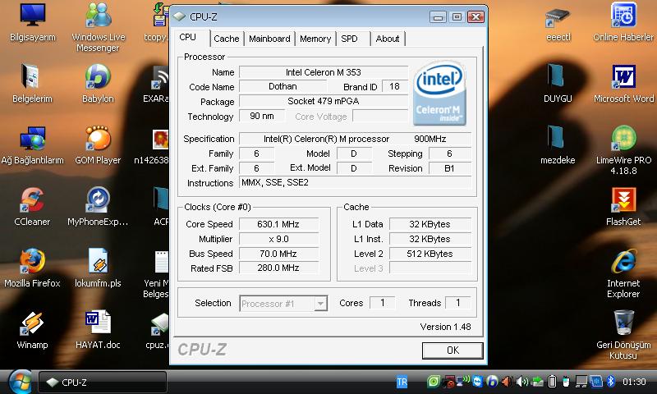Open the About tab
The image size is (657, 394).
[388, 39]
